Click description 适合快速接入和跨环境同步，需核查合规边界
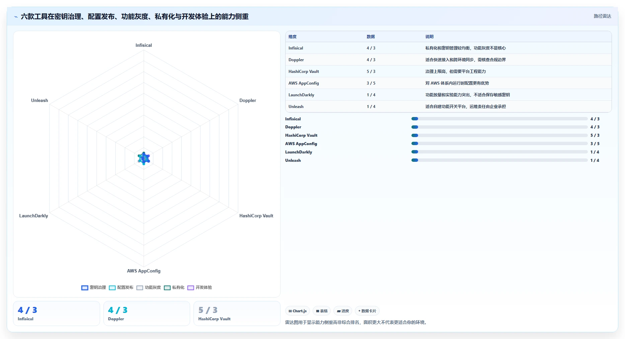Image resolution: width=625 pixels, height=339 pixels. tap(466, 60)
